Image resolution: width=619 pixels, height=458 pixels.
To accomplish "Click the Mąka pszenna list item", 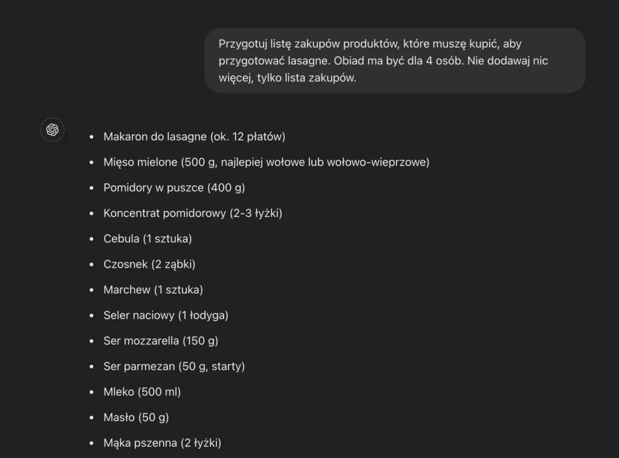I will (x=162, y=443).
